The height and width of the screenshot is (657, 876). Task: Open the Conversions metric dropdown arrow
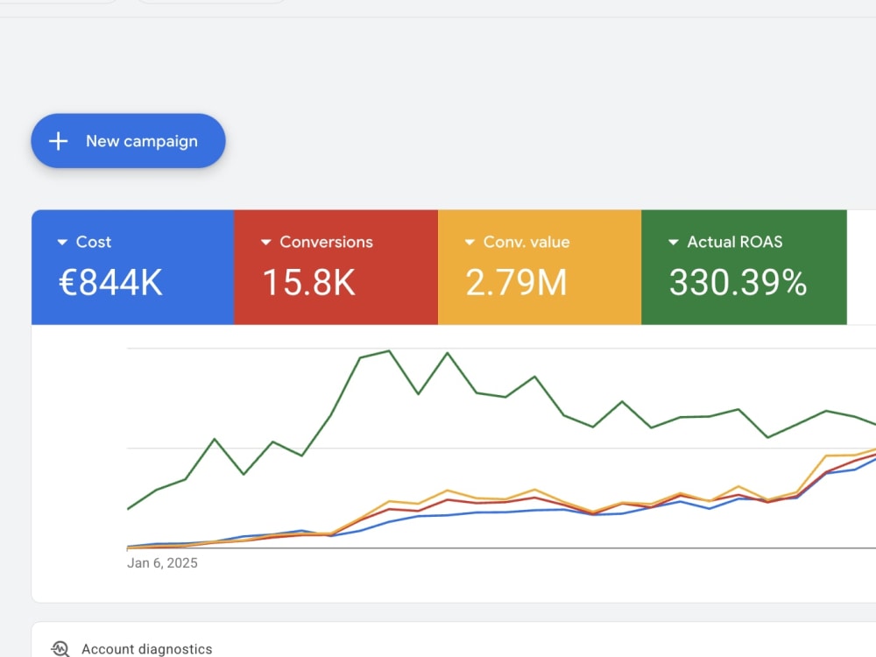[266, 242]
